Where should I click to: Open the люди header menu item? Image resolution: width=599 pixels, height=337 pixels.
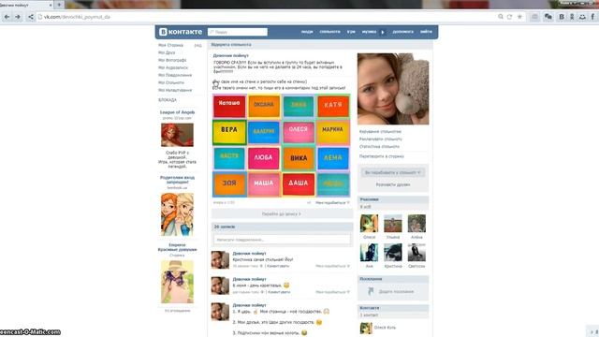click(x=307, y=32)
